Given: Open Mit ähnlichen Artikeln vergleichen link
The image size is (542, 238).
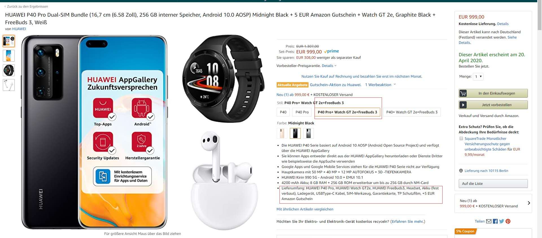Looking at the screenshot, I should (x=305, y=209).
